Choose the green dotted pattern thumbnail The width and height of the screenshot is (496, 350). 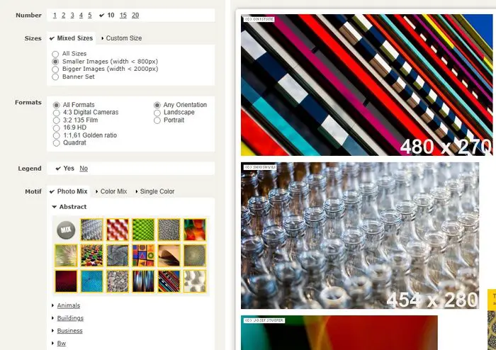pos(143,230)
